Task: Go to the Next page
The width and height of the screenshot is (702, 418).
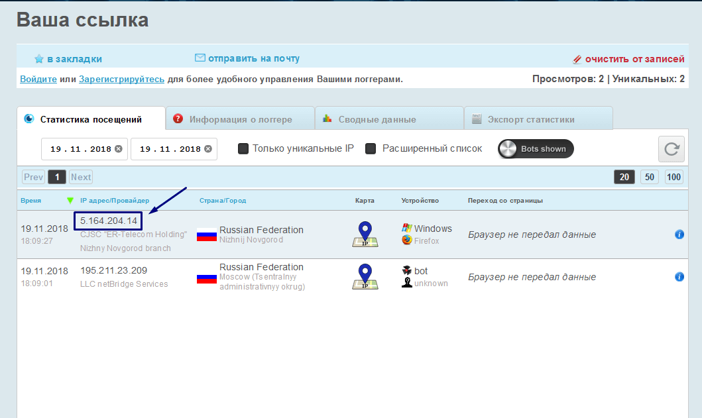Action: click(81, 177)
